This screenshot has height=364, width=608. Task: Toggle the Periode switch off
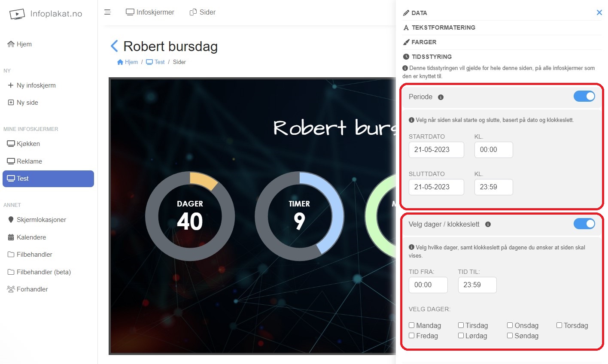(584, 96)
